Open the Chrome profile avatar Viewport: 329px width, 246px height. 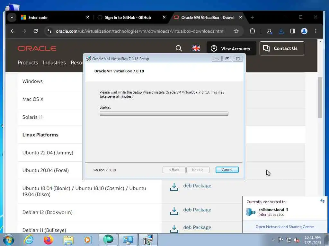304,31
